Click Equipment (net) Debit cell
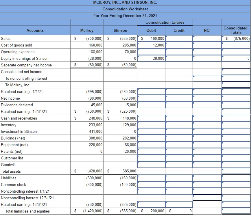The image size is (251, 216). 151,145
